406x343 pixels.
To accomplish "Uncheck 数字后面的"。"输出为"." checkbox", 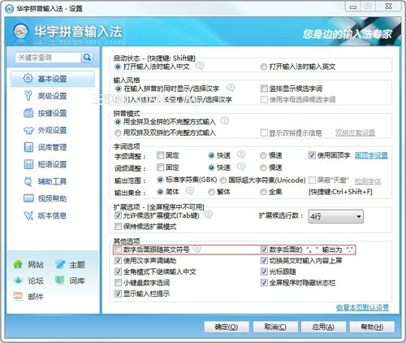I will [x=264, y=250].
